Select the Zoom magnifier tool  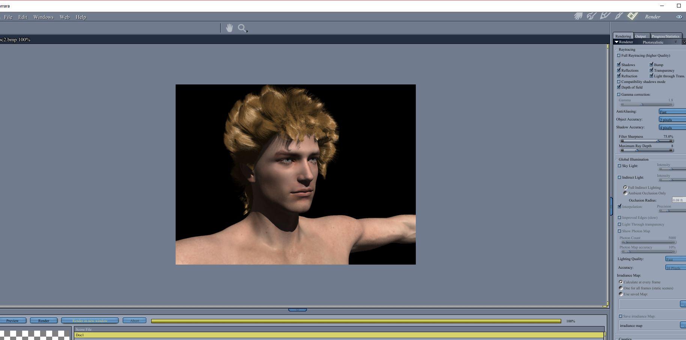(242, 28)
